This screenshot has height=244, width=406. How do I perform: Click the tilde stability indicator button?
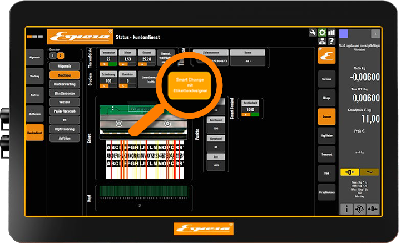coord(369,172)
